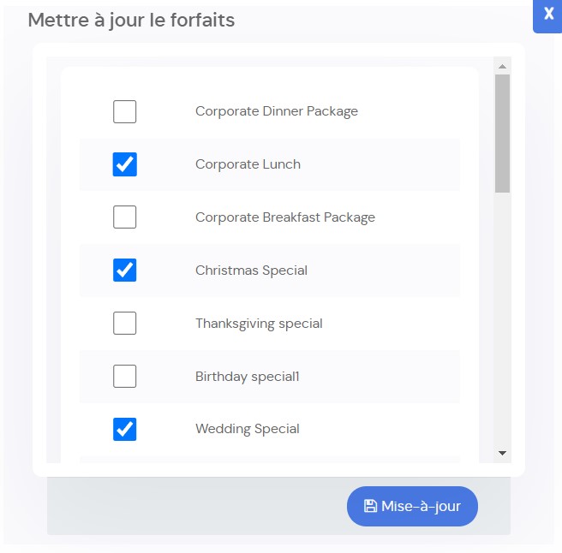Click the Birthday special1 label

coord(248,377)
